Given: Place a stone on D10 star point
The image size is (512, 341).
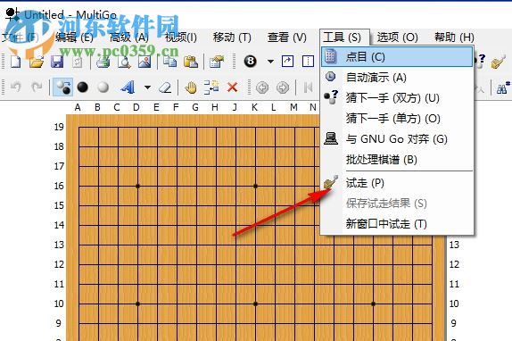Looking at the screenshot, I should (x=137, y=304).
